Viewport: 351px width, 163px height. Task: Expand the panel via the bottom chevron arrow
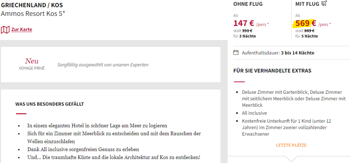291,159
